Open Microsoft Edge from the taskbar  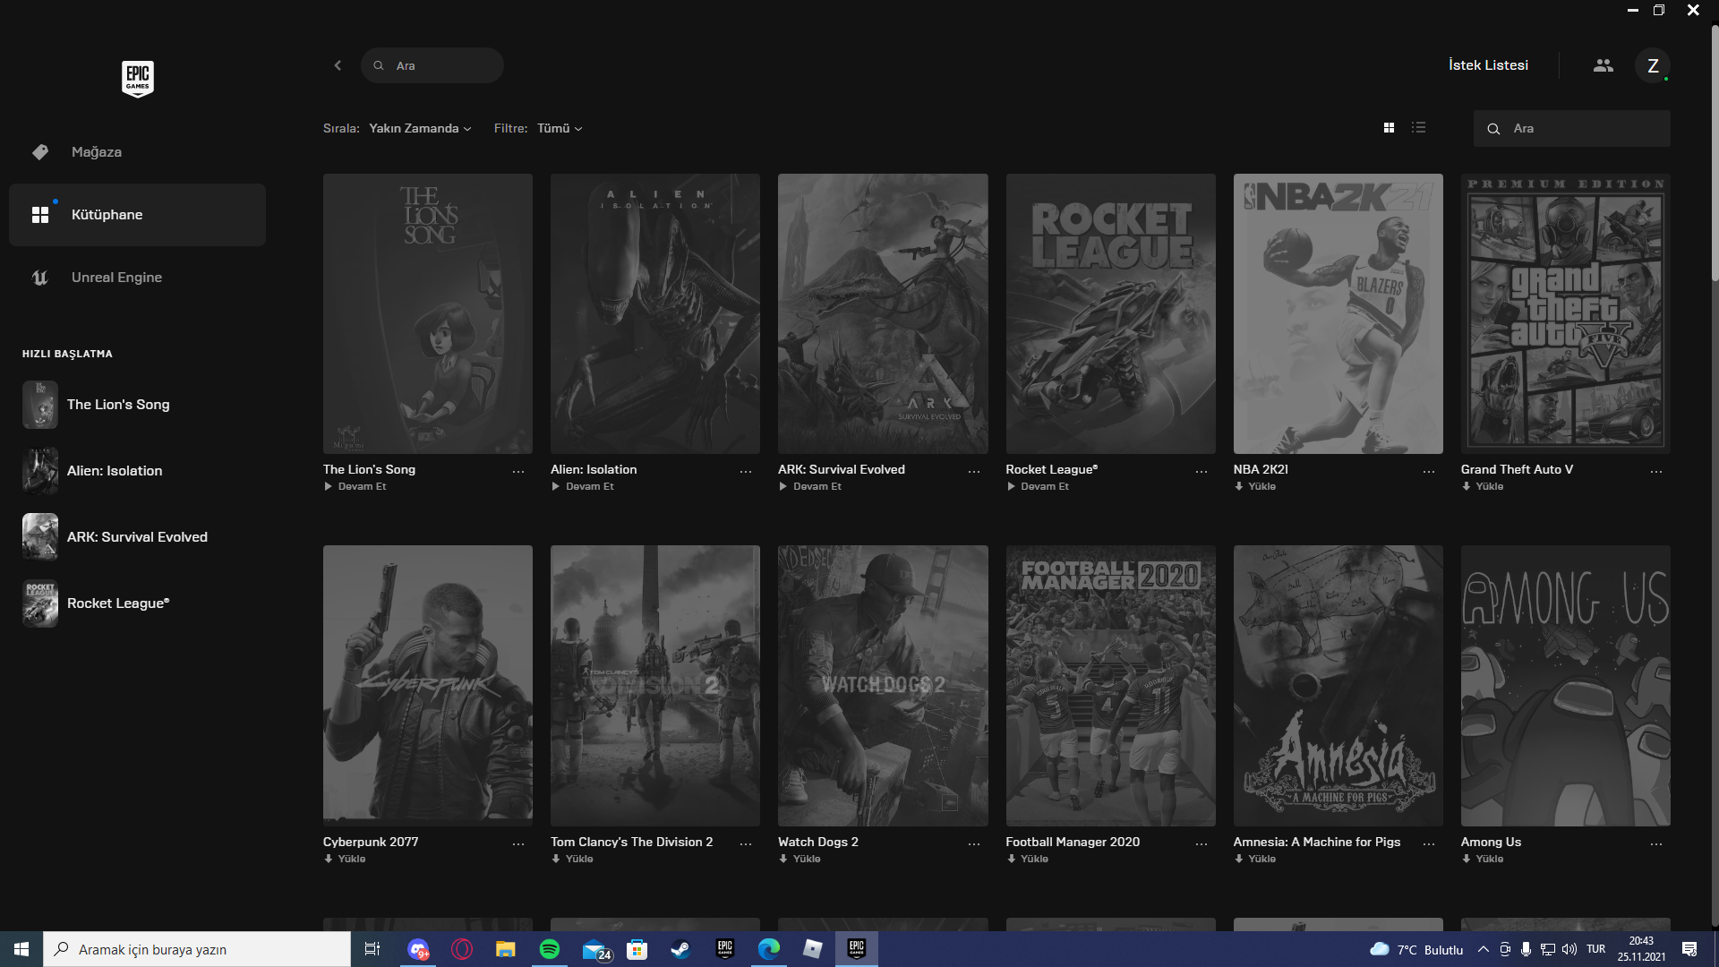click(x=768, y=949)
